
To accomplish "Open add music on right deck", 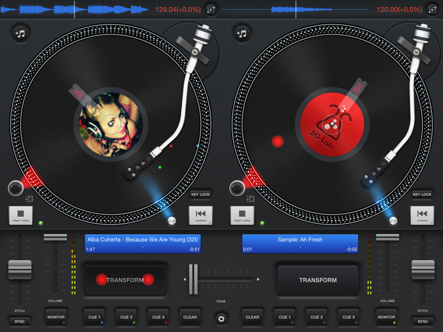I will 242,33.
